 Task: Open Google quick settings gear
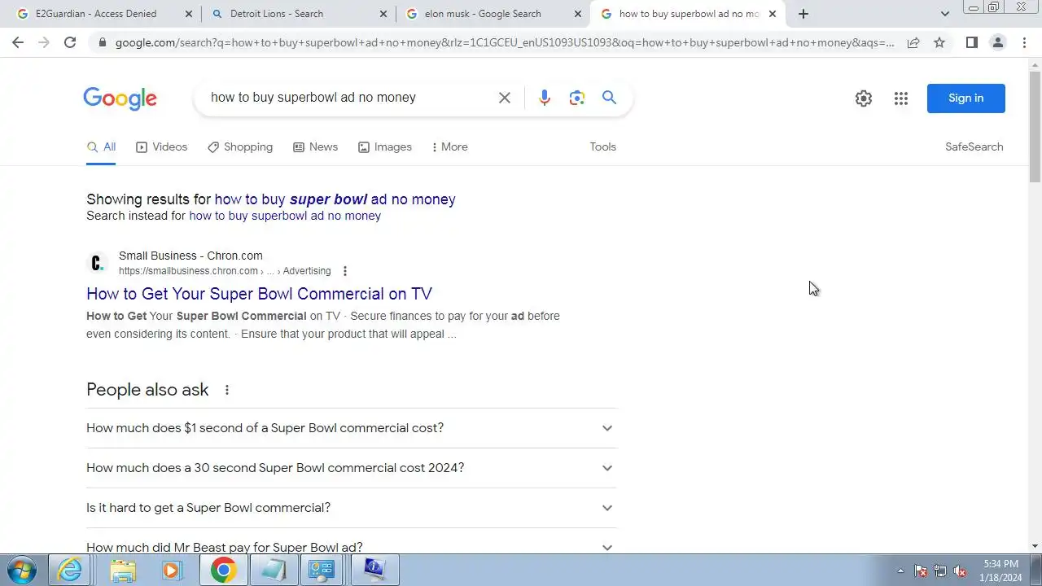pyautogui.click(x=864, y=98)
